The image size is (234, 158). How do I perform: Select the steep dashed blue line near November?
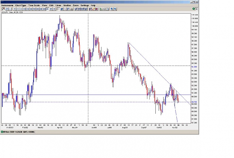pyautogui.click(x=176, y=113)
